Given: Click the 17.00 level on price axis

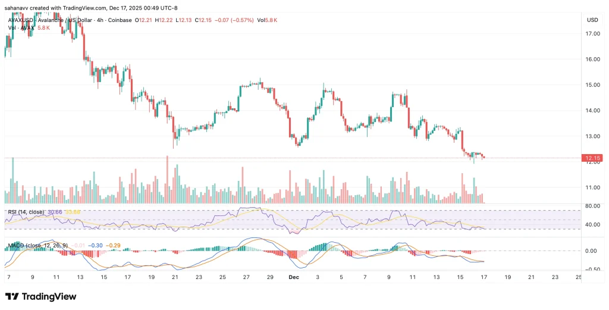Looking at the screenshot, I should point(591,34).
